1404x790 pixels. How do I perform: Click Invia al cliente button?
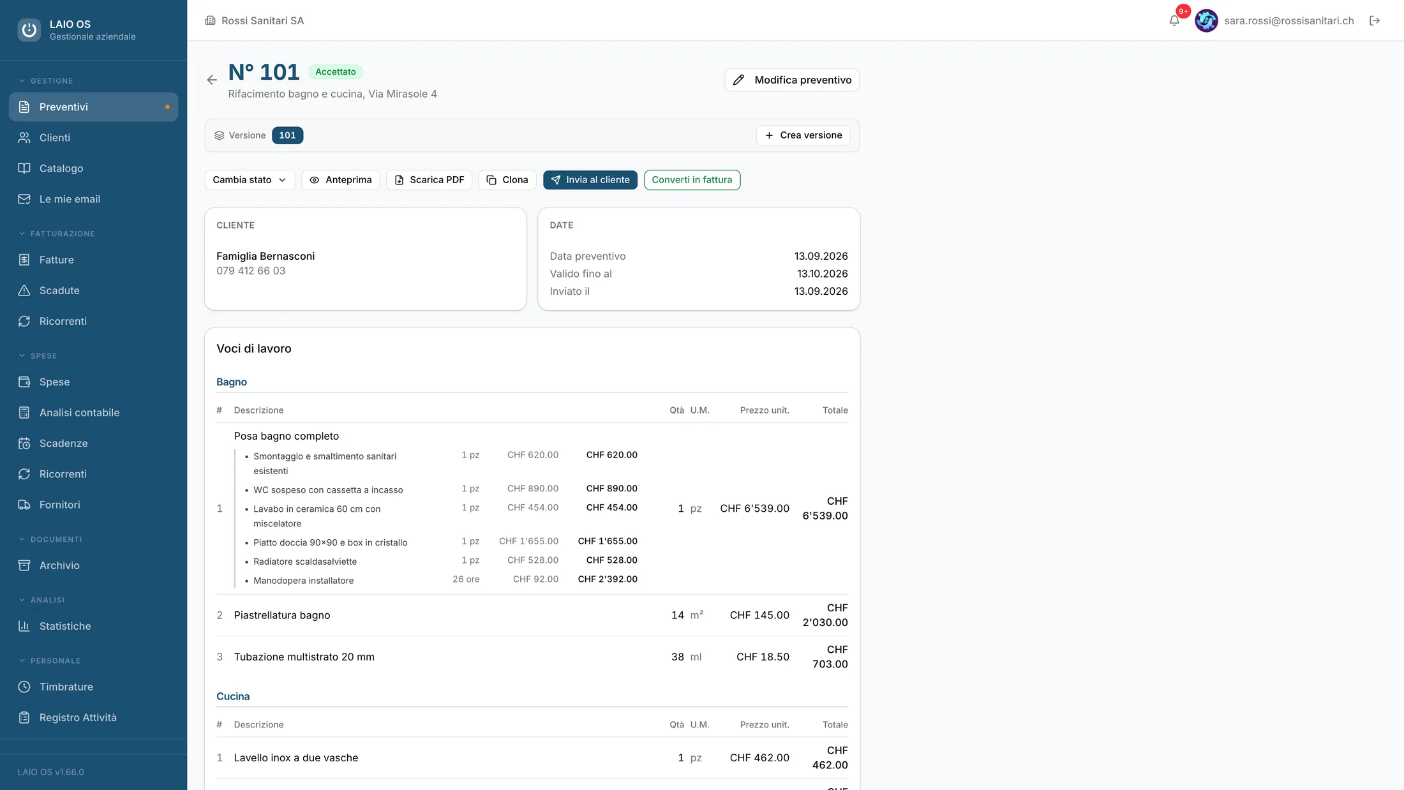pos(590,180)
